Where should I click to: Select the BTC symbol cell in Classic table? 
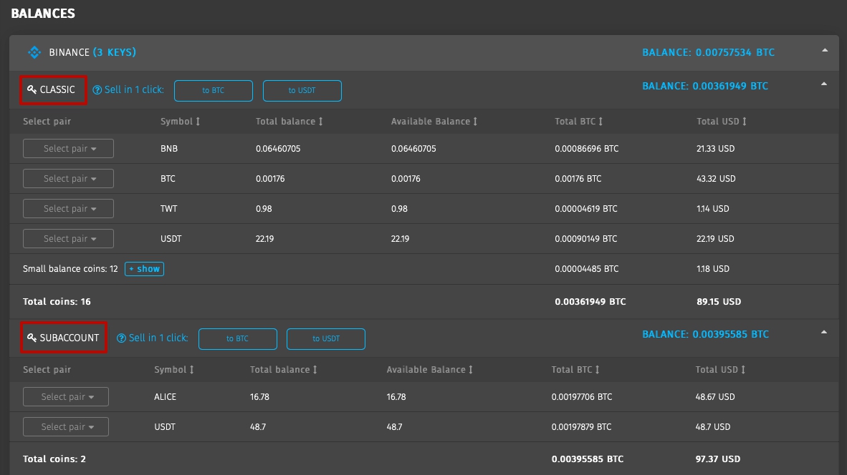point(168,178)
